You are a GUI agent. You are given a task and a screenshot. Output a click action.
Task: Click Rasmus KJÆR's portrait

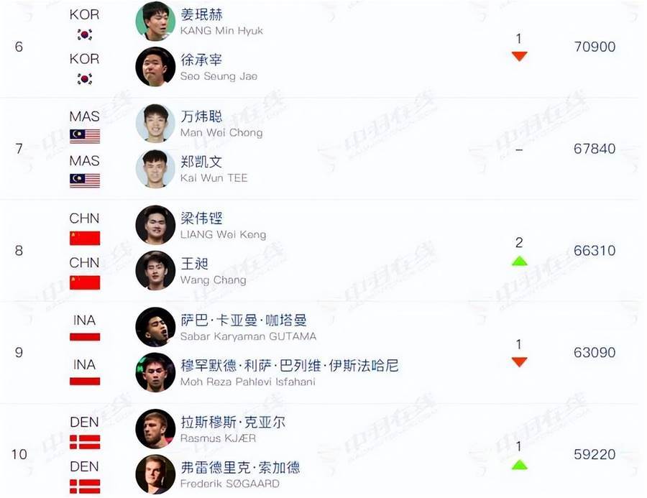pos(155,429)
